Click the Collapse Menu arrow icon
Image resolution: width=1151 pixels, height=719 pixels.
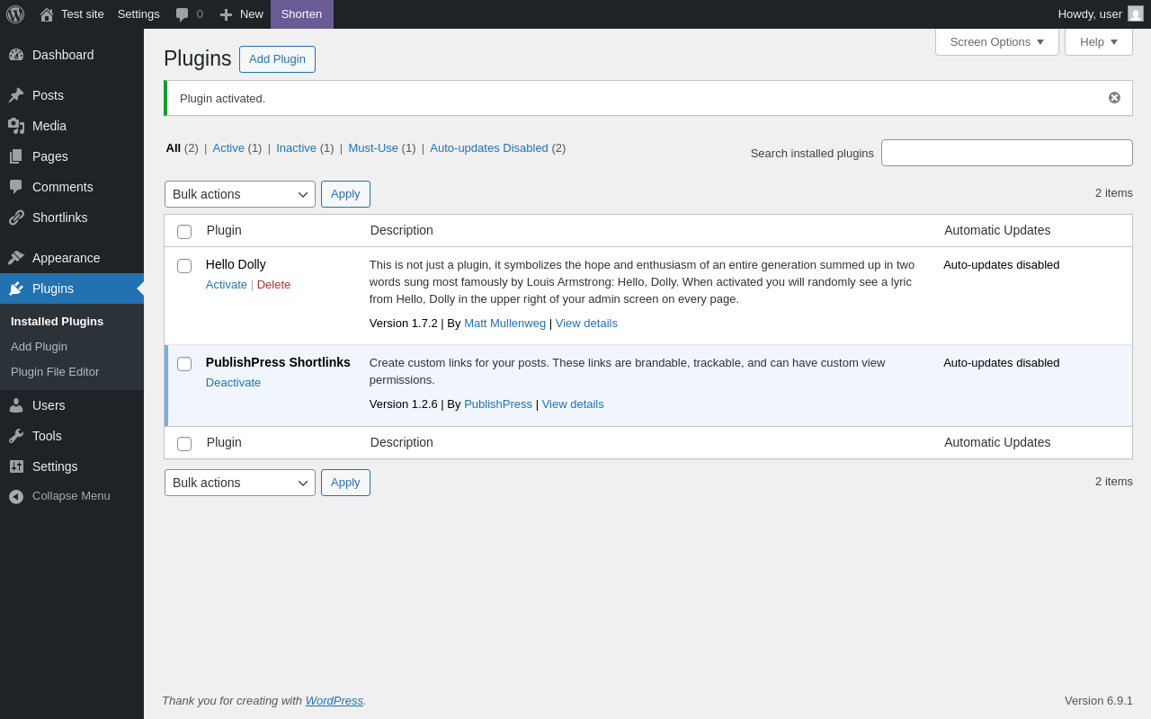(16, 496)
